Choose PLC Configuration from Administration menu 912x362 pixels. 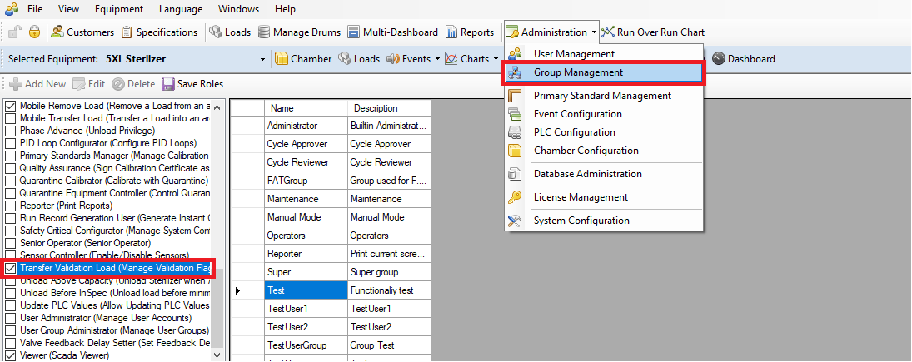574,132
